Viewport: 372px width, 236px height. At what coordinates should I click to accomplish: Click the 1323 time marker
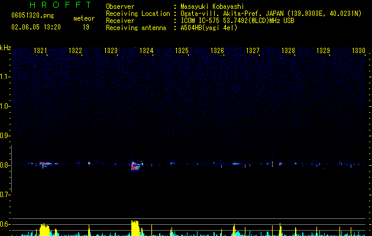[x=111, y=51]
